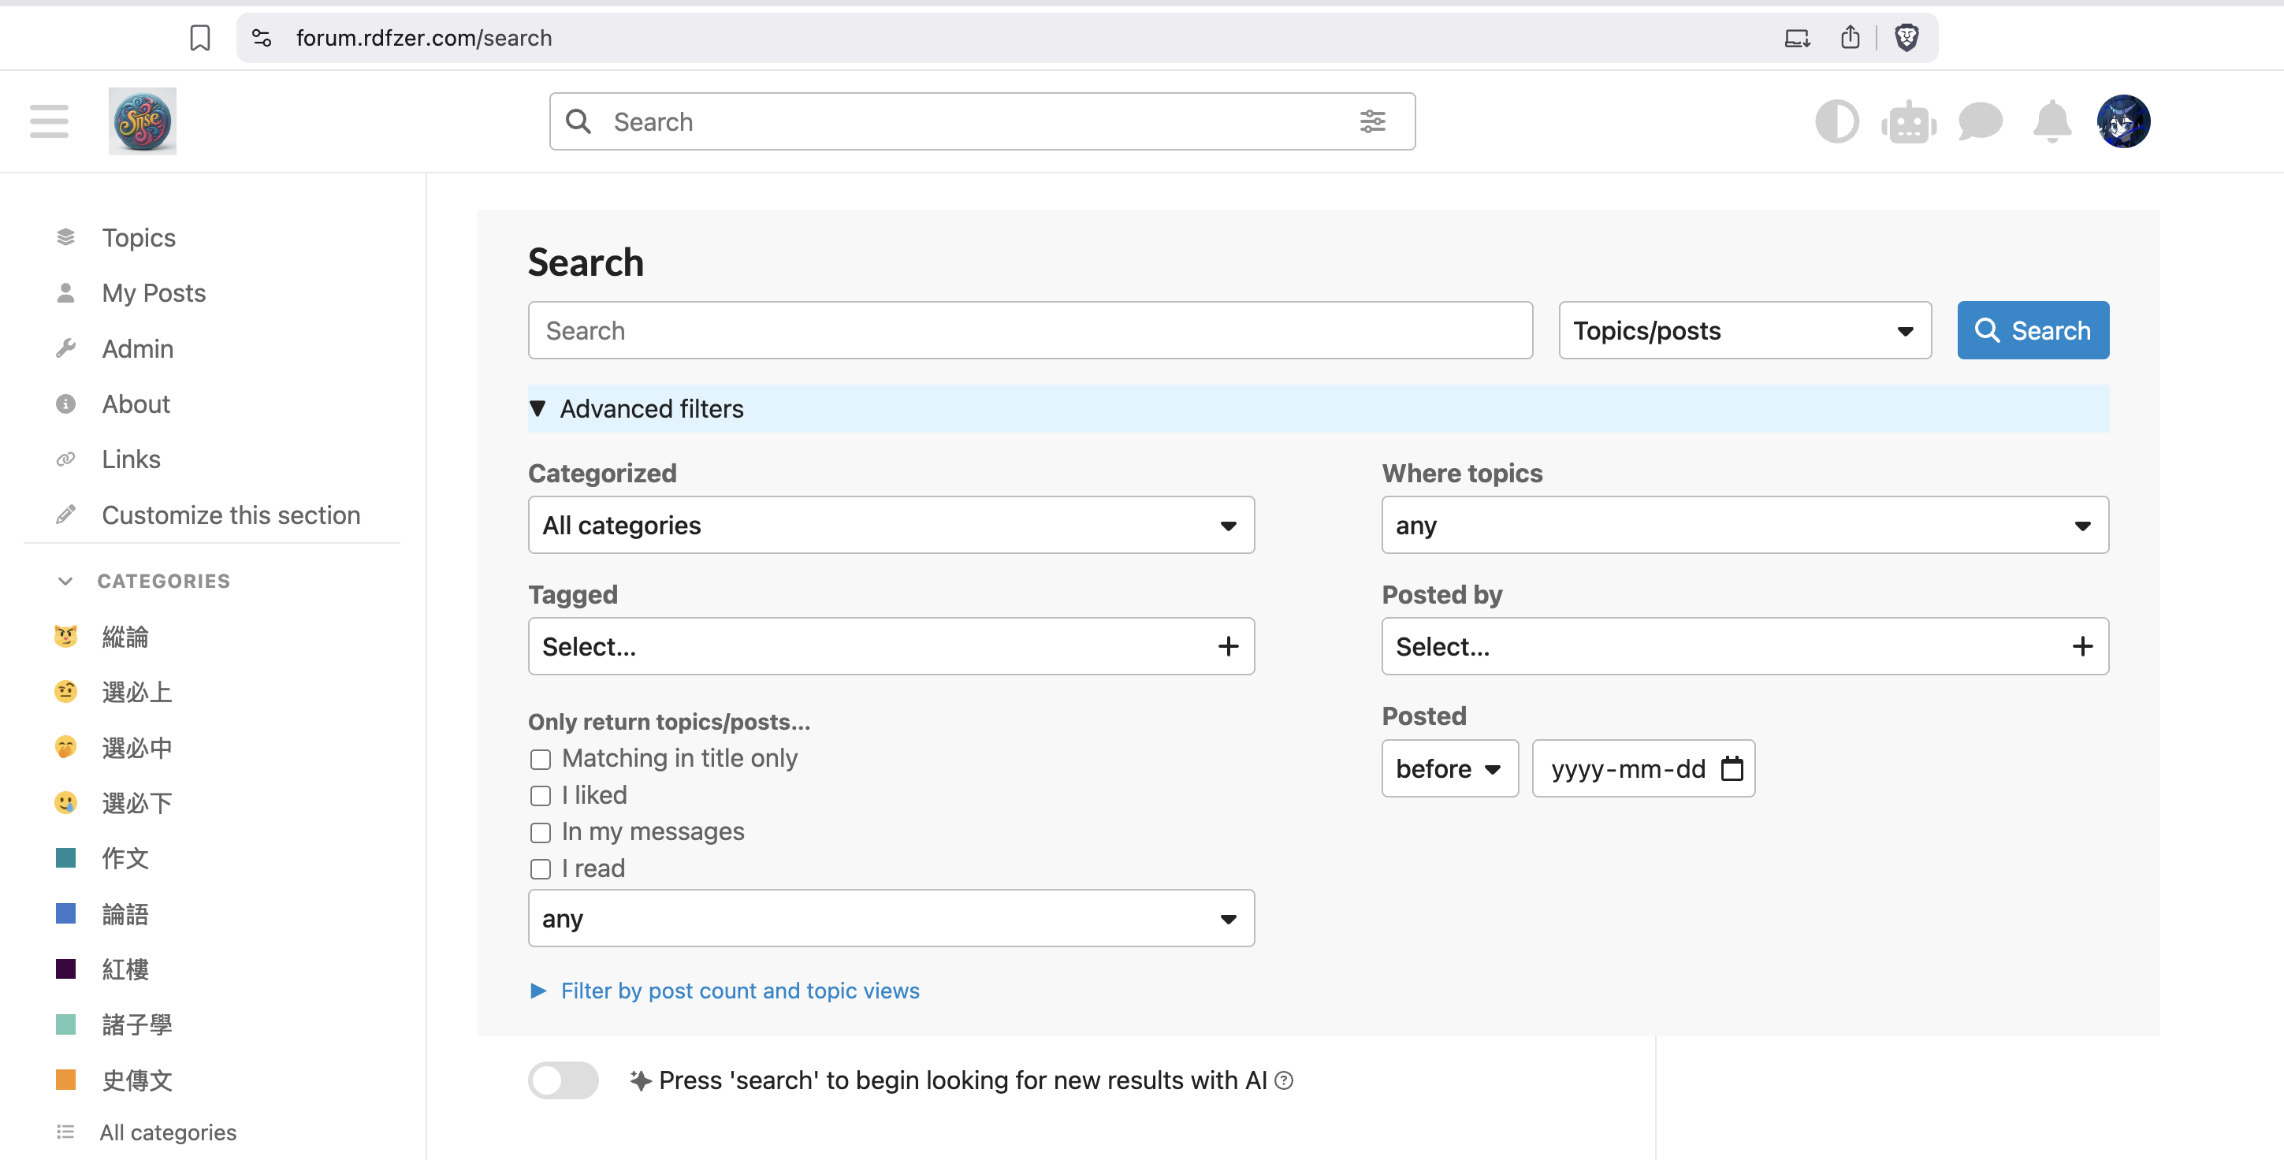This screenshot has height=1160, width=2284.
Task: Click the blue Search button
Action: [2032, 331]
